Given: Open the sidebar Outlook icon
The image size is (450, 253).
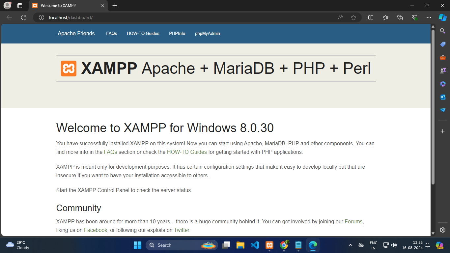Looking at the screenshot, I should [x=443, y=97].
